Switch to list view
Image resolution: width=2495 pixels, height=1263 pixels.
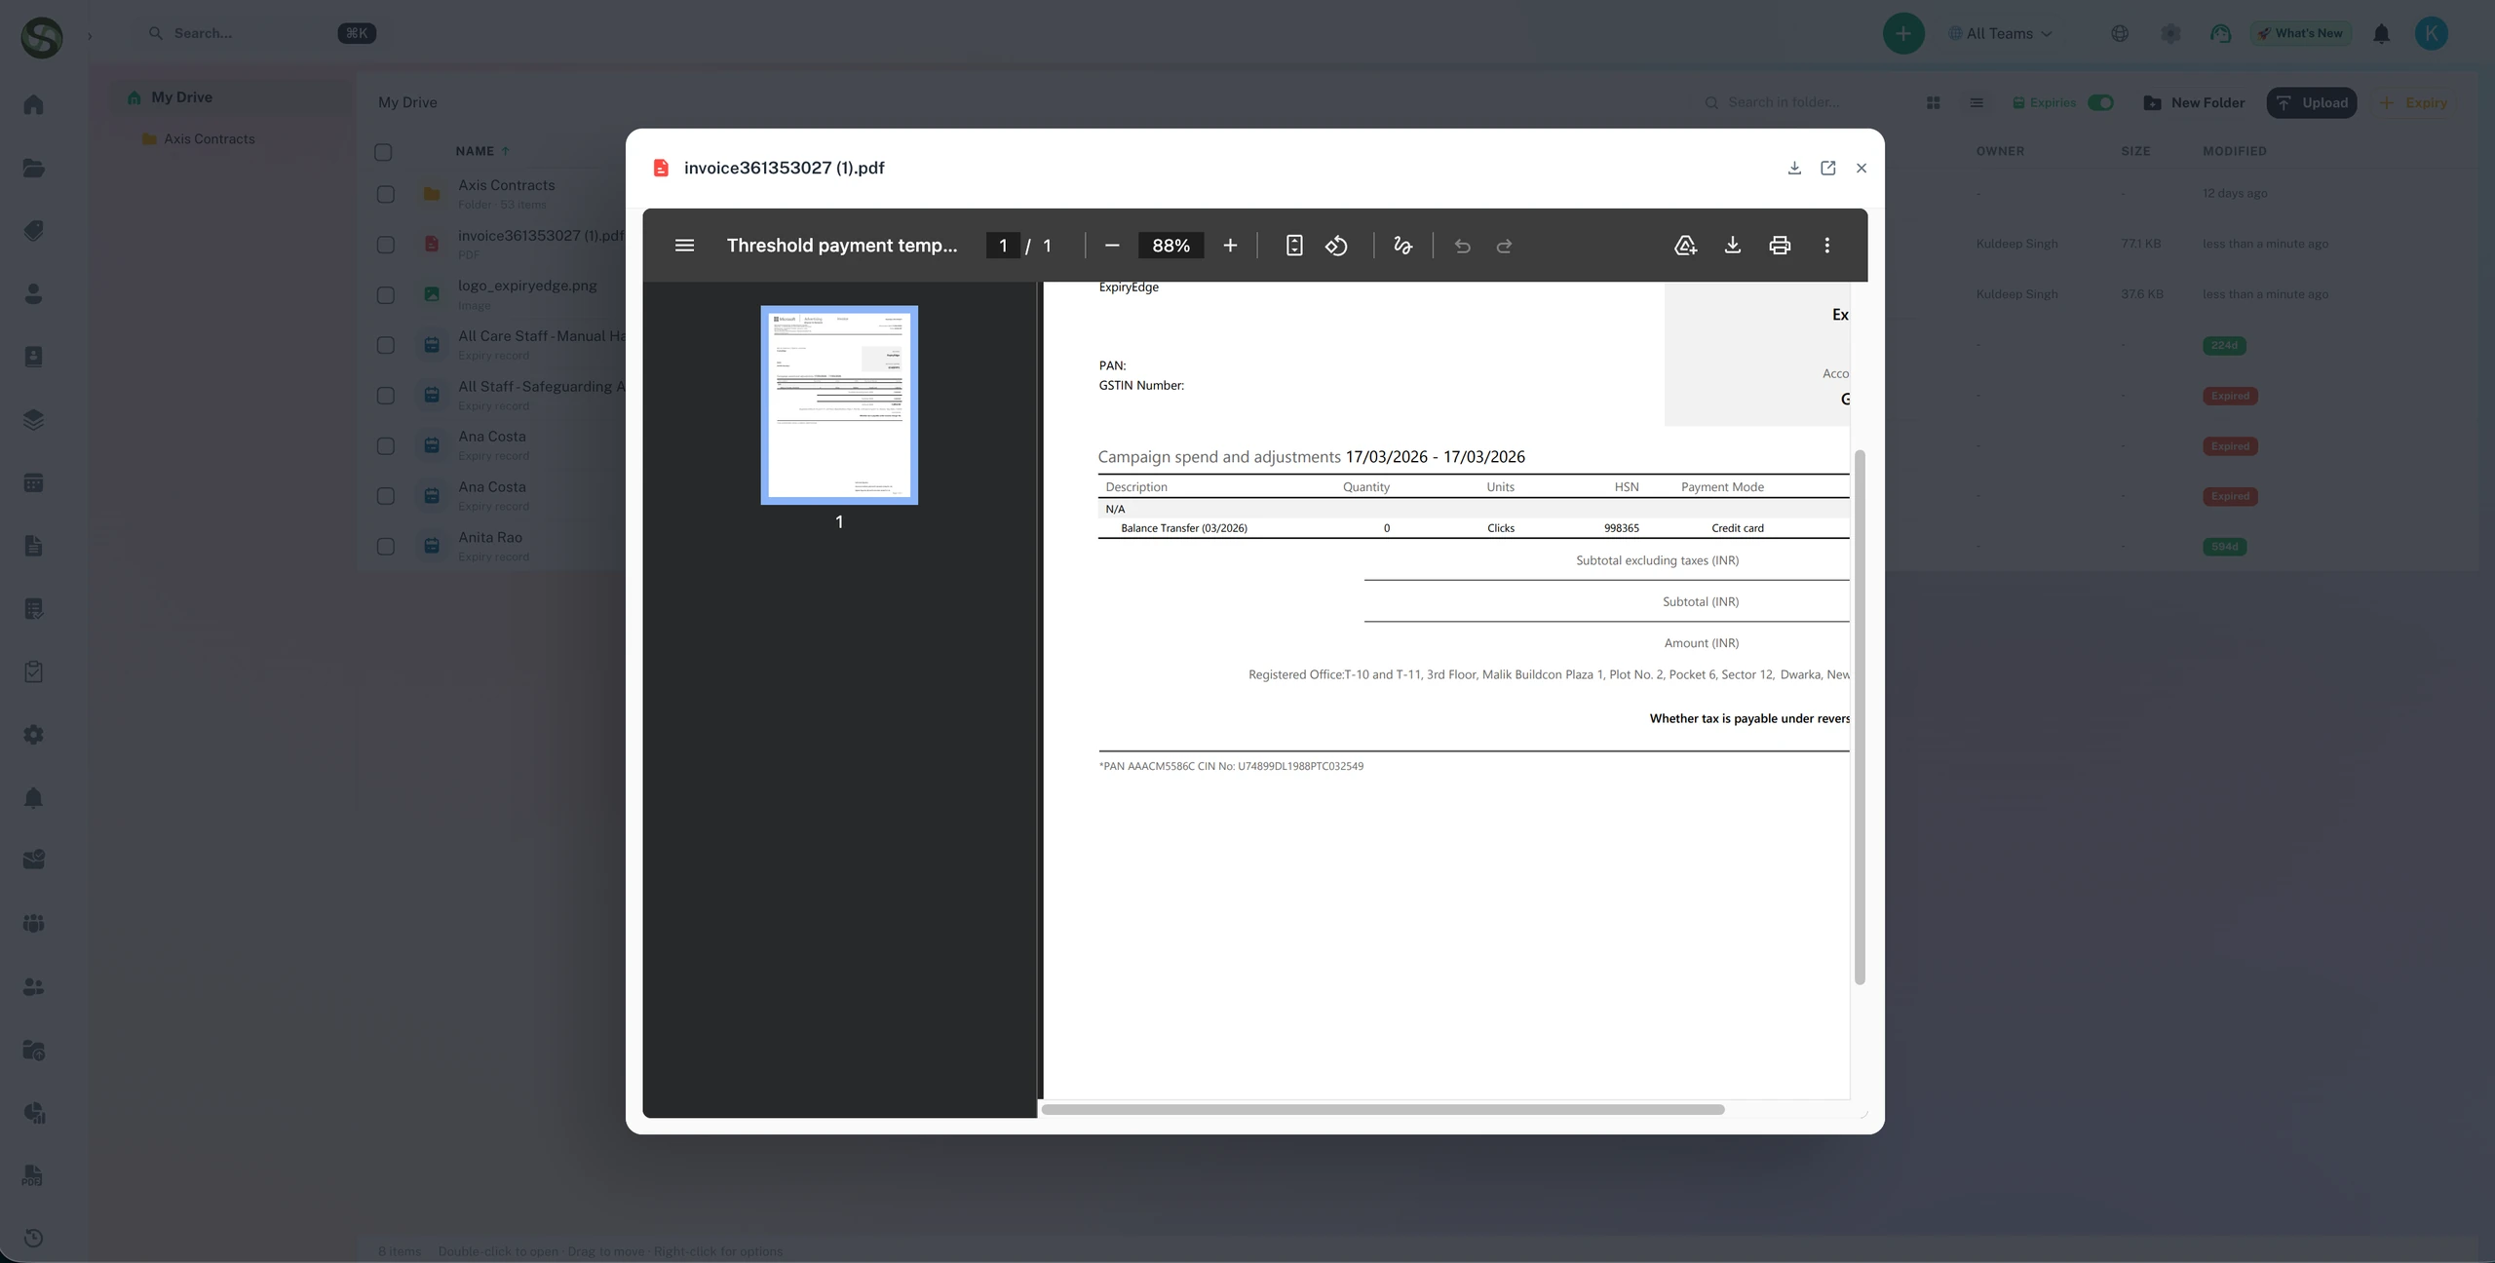pyautogui.click(x=1977, y=102)
